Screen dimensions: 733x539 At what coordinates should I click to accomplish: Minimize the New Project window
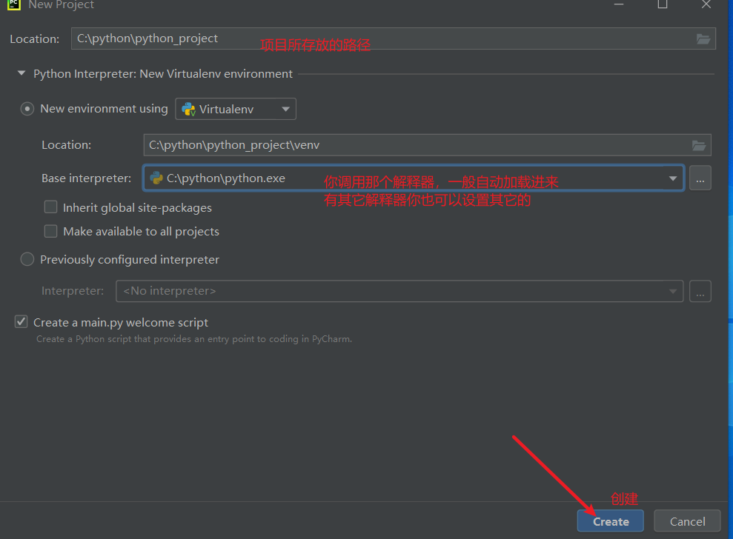click(x=619, y=4)
